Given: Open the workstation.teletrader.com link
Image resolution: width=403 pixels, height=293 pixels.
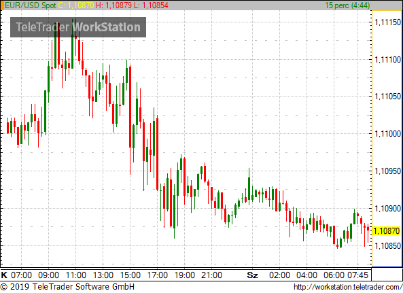Looking at the screenshot, I should tap(348, 287).
